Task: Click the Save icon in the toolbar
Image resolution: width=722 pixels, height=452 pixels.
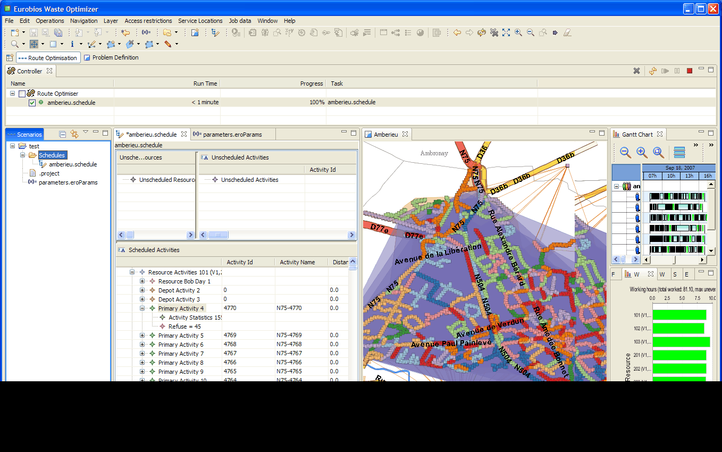Action: click(33, 32)
